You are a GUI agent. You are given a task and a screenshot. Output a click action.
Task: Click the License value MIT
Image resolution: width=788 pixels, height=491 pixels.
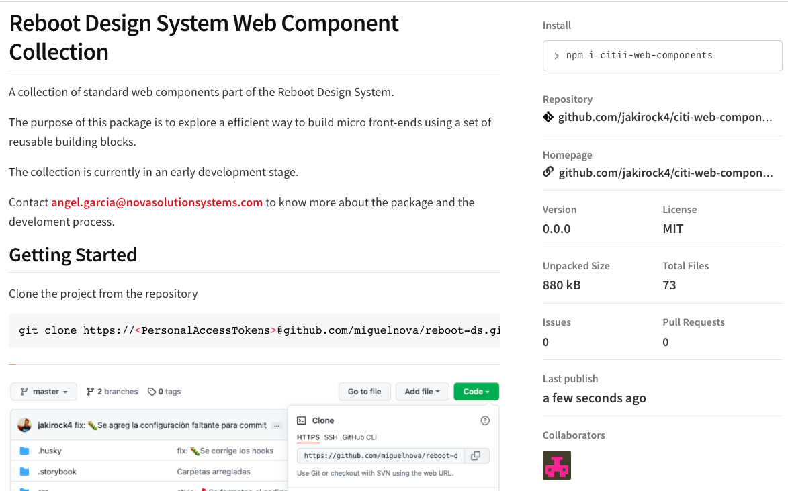click(673, 229)
